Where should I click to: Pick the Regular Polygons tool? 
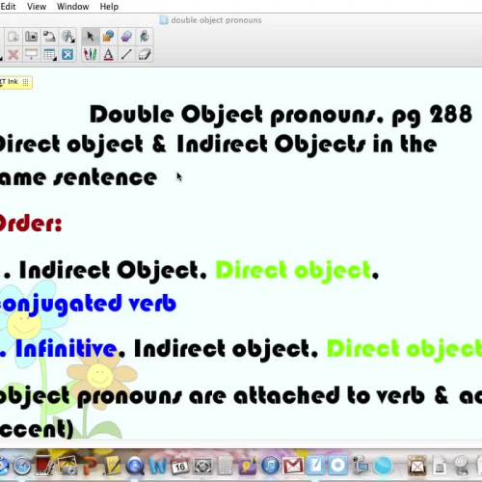126,37
